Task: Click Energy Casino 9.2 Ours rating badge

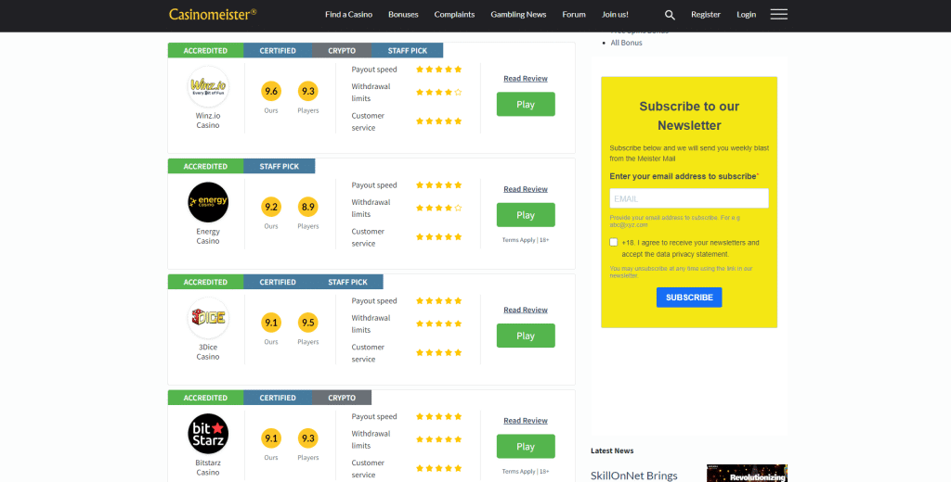Action: tap(271, 207)
